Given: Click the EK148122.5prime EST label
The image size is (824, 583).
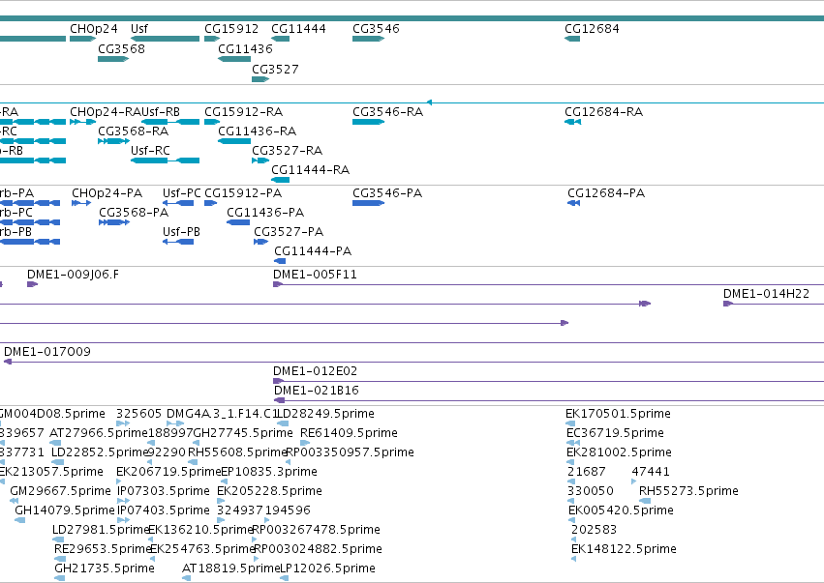Looking at the screenshot, I should coord(624,549).
